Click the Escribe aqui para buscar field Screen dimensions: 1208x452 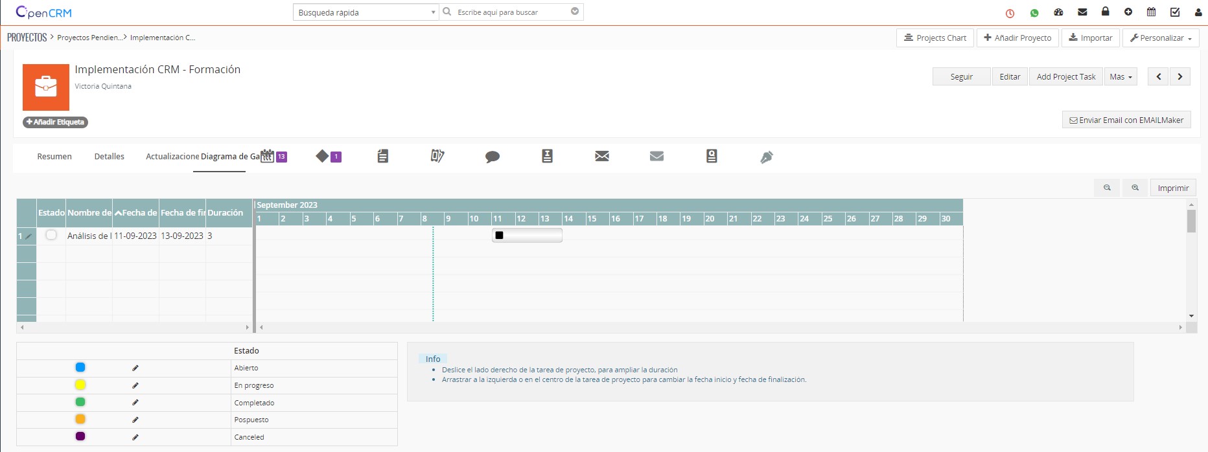(x=512, y=12)
